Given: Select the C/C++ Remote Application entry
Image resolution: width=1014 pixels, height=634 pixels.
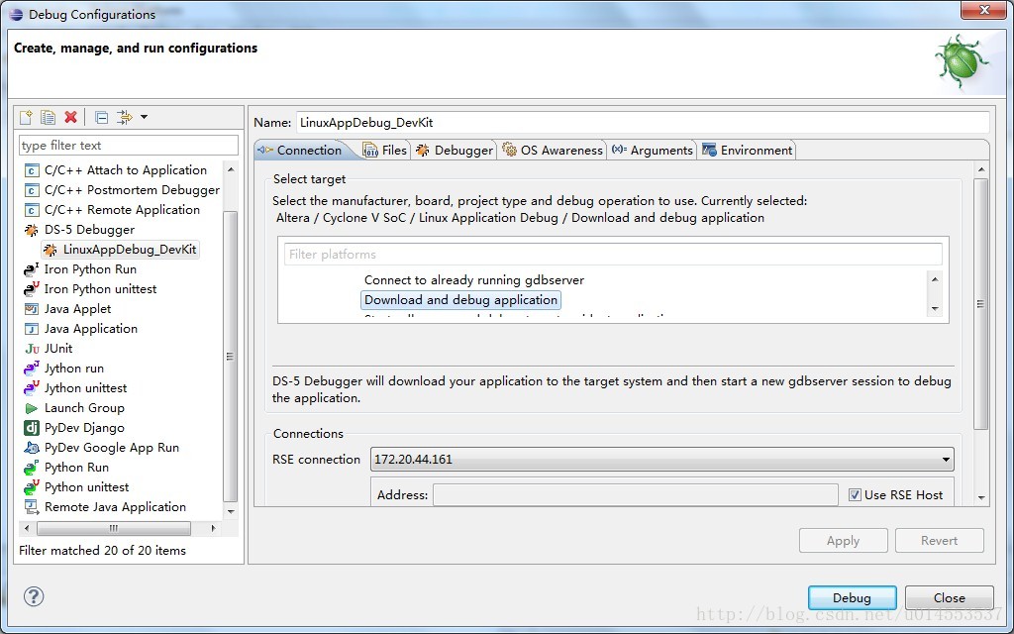Looking at the screenshot, I should (x=122, y=210).
